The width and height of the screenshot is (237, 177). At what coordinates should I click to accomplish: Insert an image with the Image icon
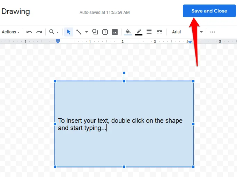[x=115, y=32]
